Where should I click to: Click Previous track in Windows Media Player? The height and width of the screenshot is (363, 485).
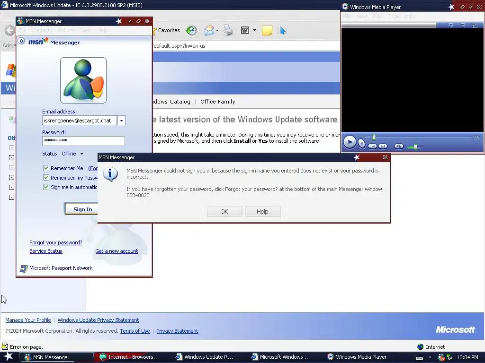click(372, 147)
